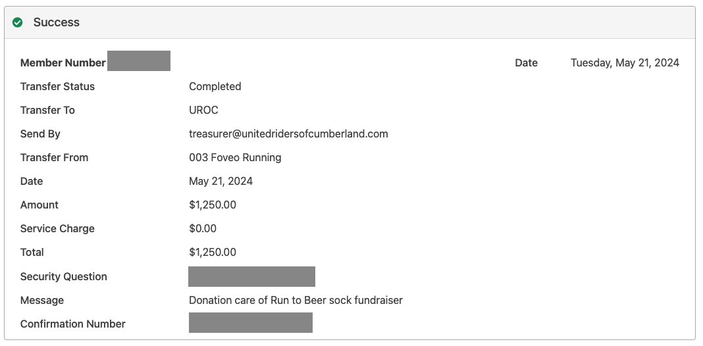703x346 pixels.
Task: Click the Completed transfer status value
Action: coord(215,87)
